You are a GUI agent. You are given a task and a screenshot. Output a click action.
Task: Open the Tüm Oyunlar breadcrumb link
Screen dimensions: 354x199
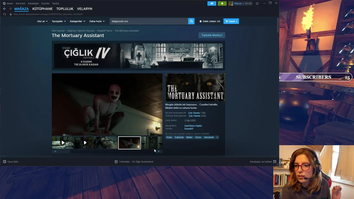[58, 31]
